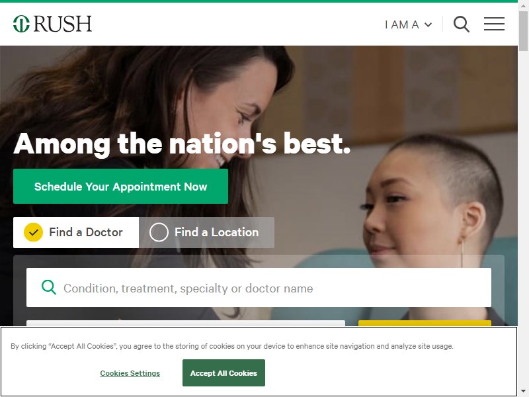Click the vertical scrollbar thumb

coord(523,31)
